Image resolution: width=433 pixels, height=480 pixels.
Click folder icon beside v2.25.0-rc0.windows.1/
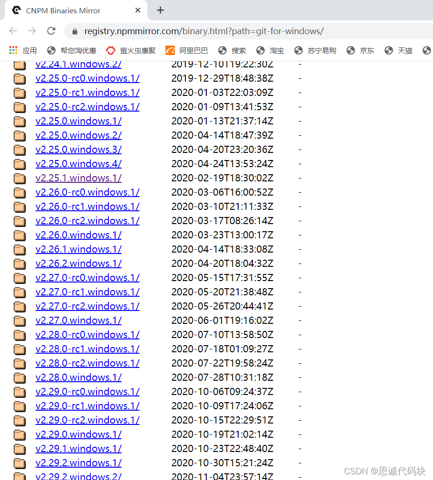click(19, 79)
